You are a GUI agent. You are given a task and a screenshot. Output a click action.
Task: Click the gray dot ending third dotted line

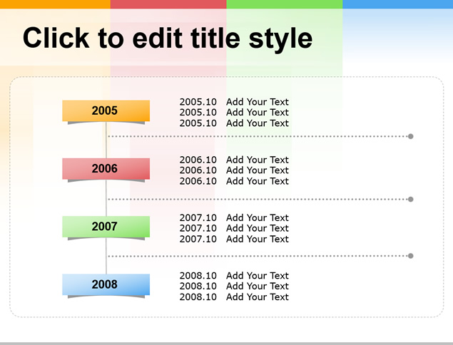(410, 256)
